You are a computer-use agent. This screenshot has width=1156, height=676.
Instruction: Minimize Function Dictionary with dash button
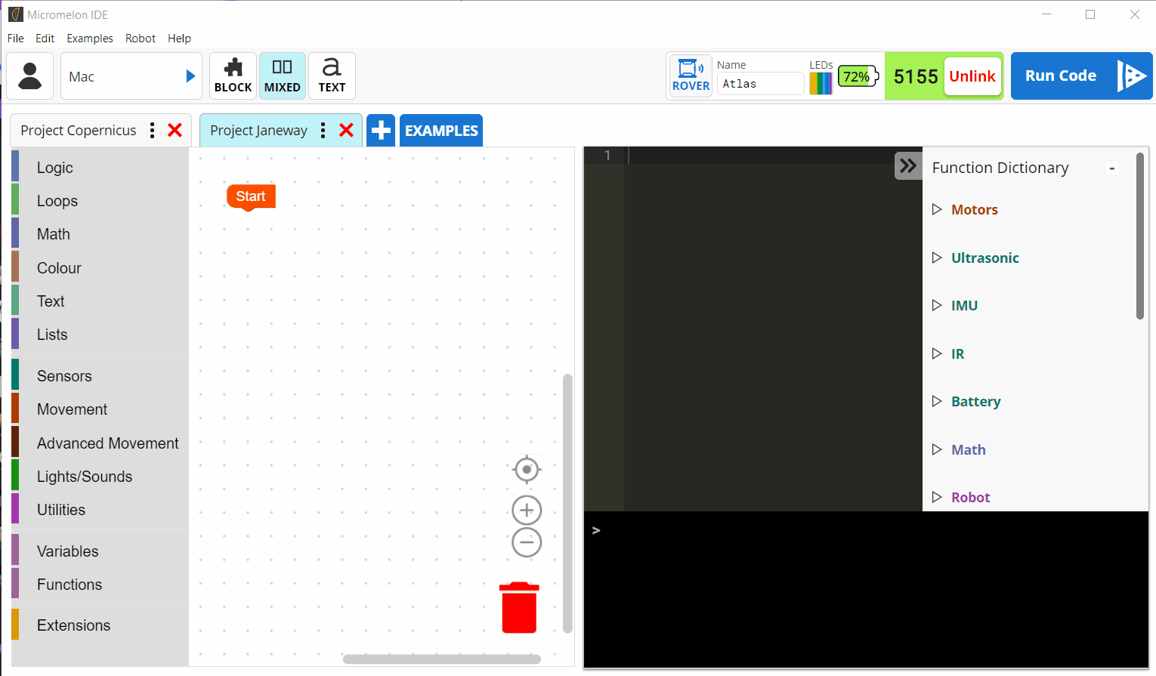pos(1112,168)
